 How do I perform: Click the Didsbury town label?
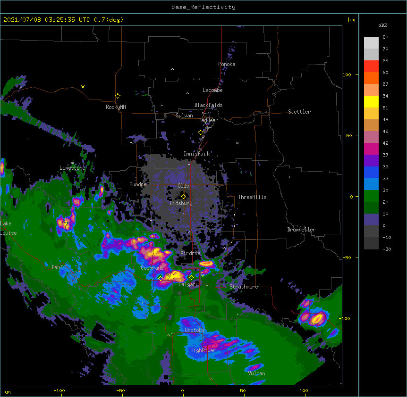click(181, 203)
